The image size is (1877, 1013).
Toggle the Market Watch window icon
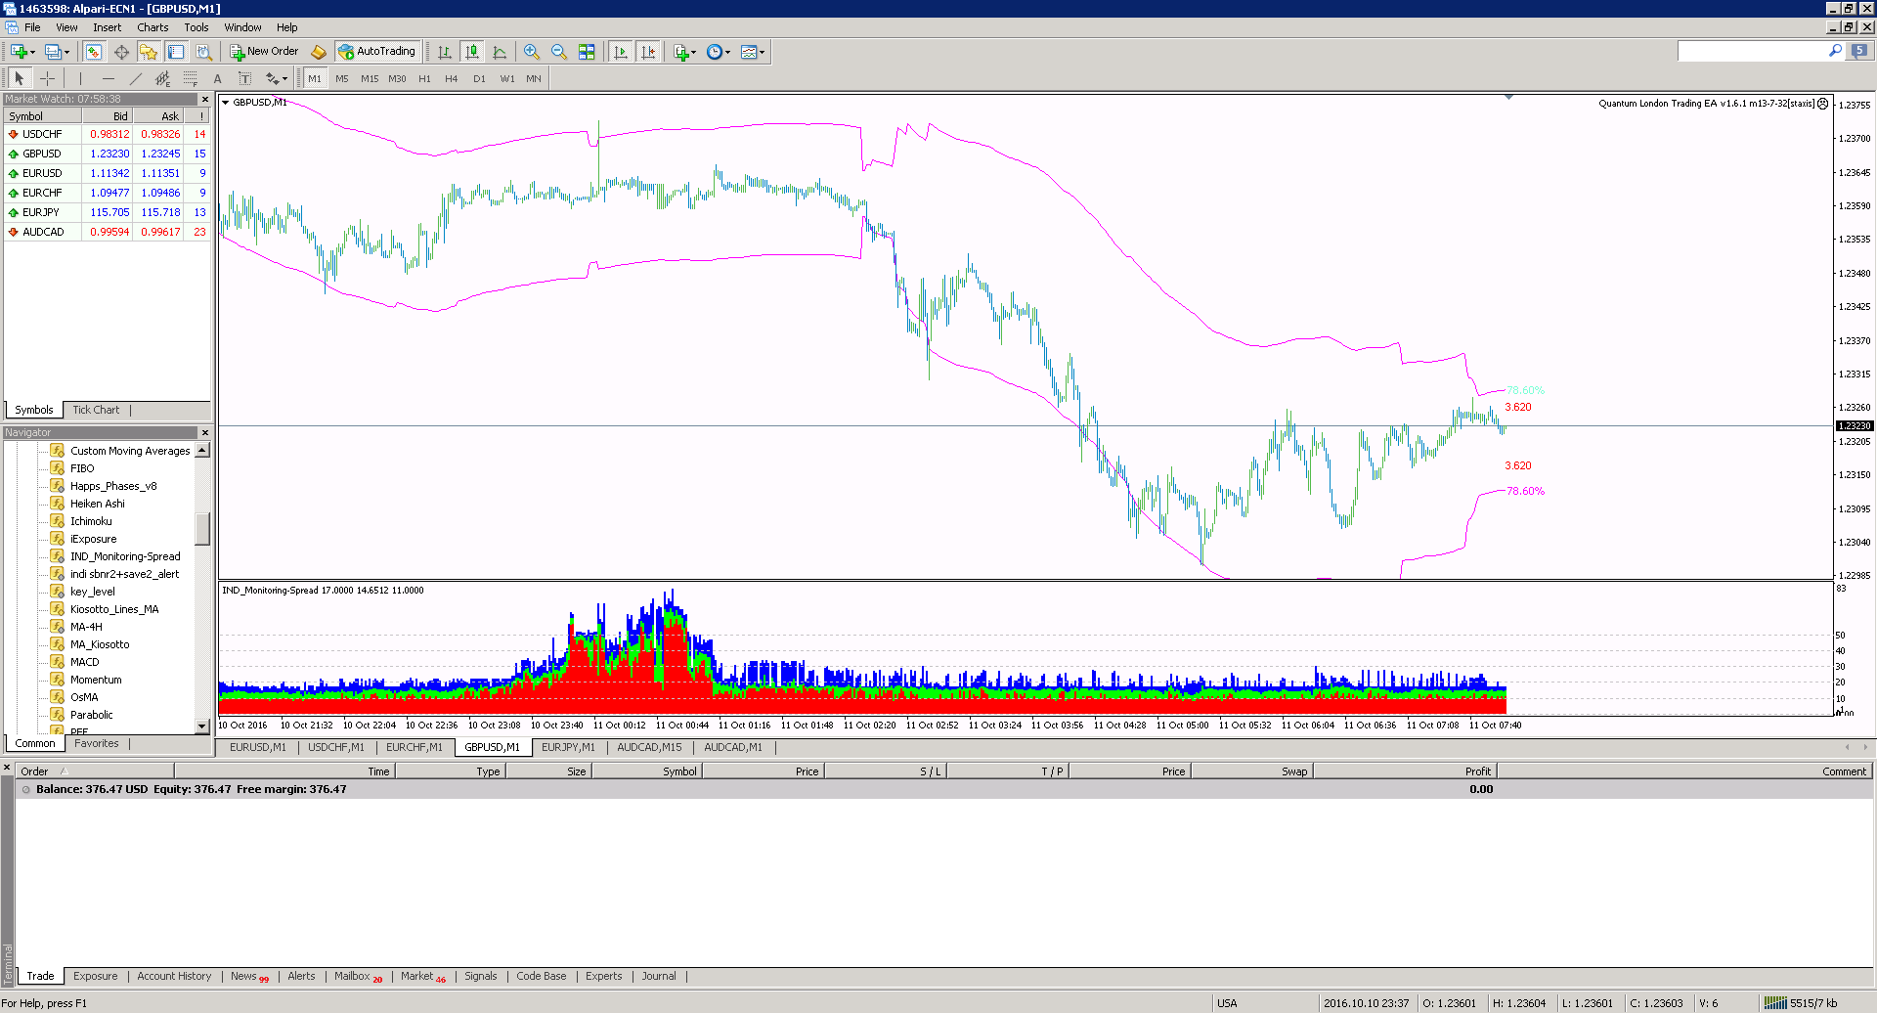(x=94, y=52)
